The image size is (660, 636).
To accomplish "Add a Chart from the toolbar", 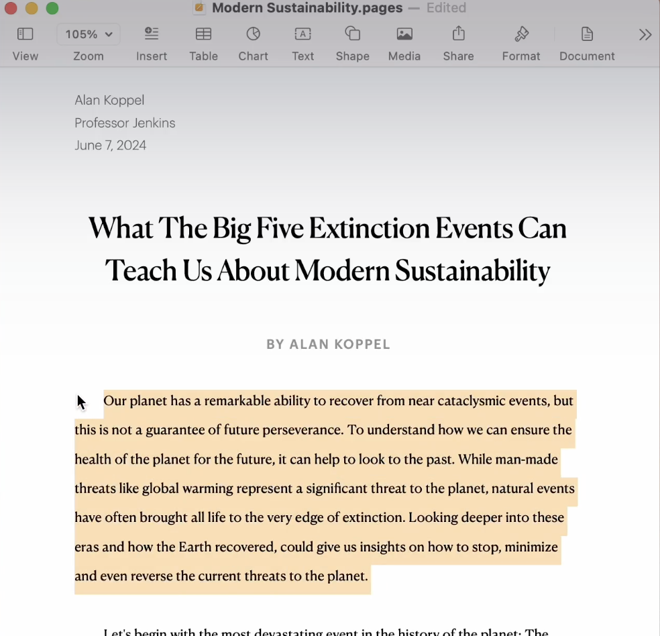I will tap(253, 34).
